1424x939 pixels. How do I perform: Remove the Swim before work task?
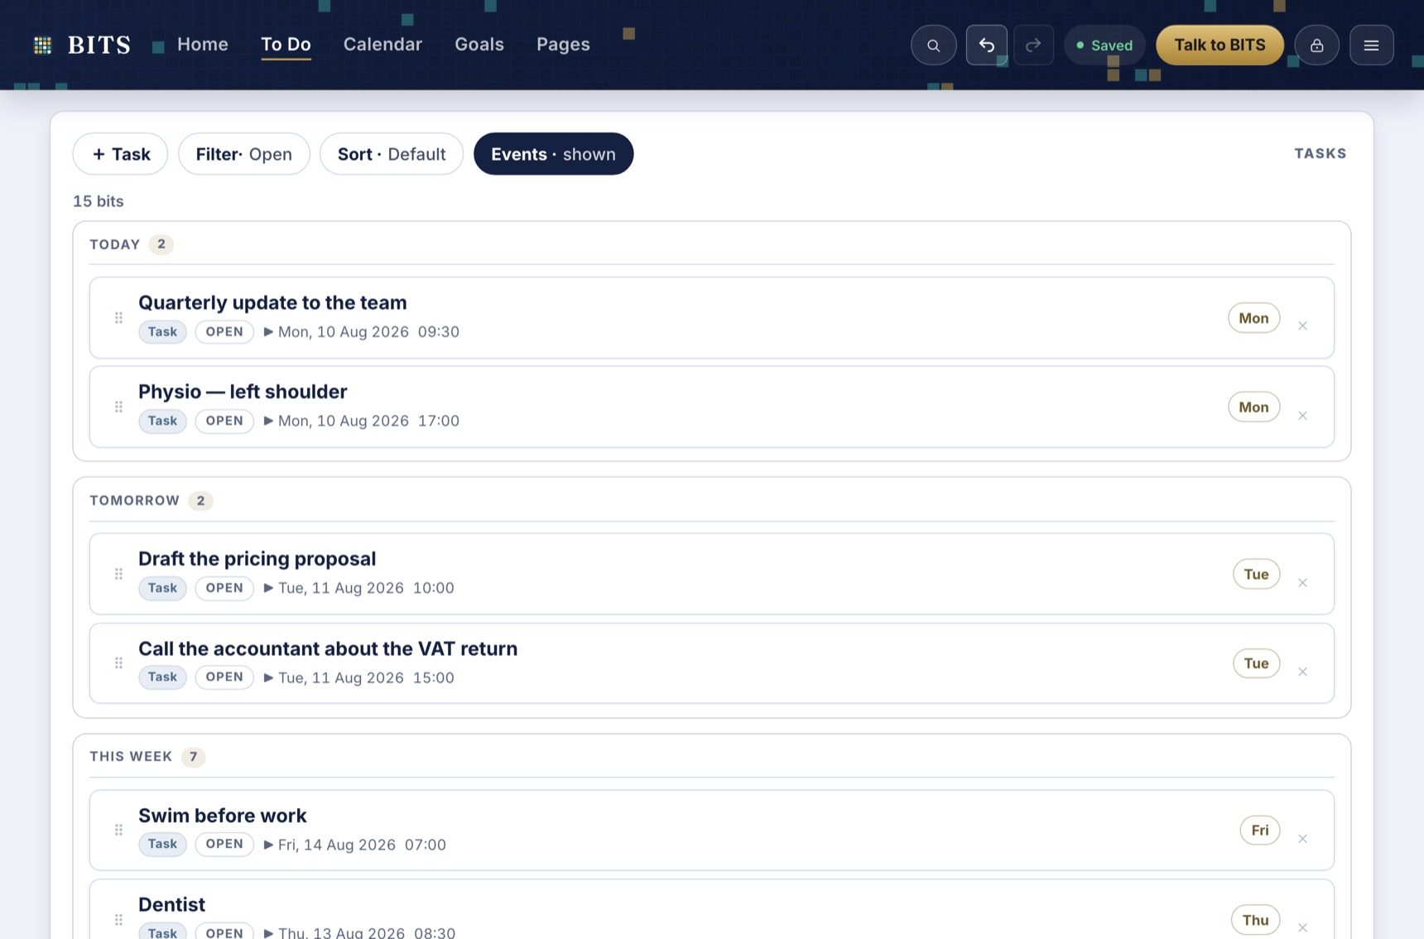(x=1302, y=838)
